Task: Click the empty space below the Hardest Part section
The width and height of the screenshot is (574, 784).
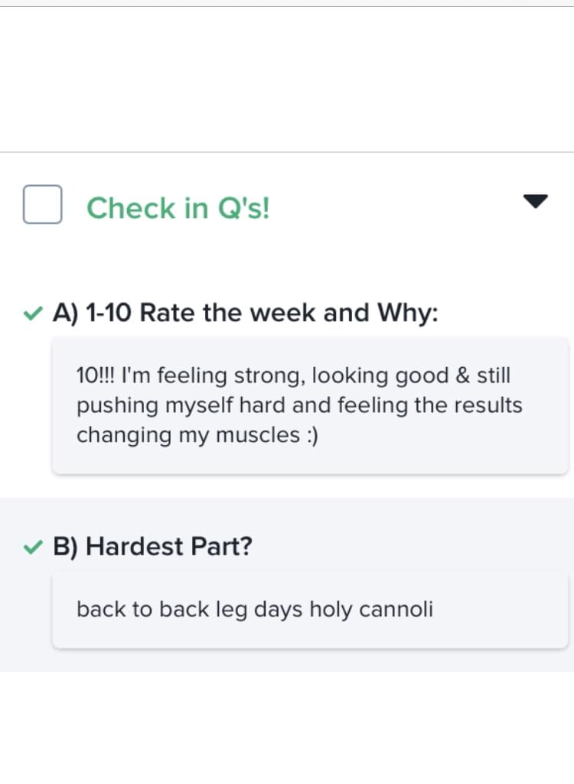Action: (x=287, y=727)
